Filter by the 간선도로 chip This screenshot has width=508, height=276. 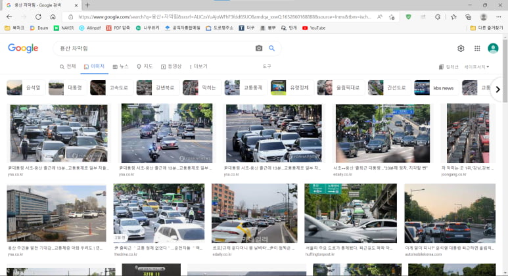390,88
